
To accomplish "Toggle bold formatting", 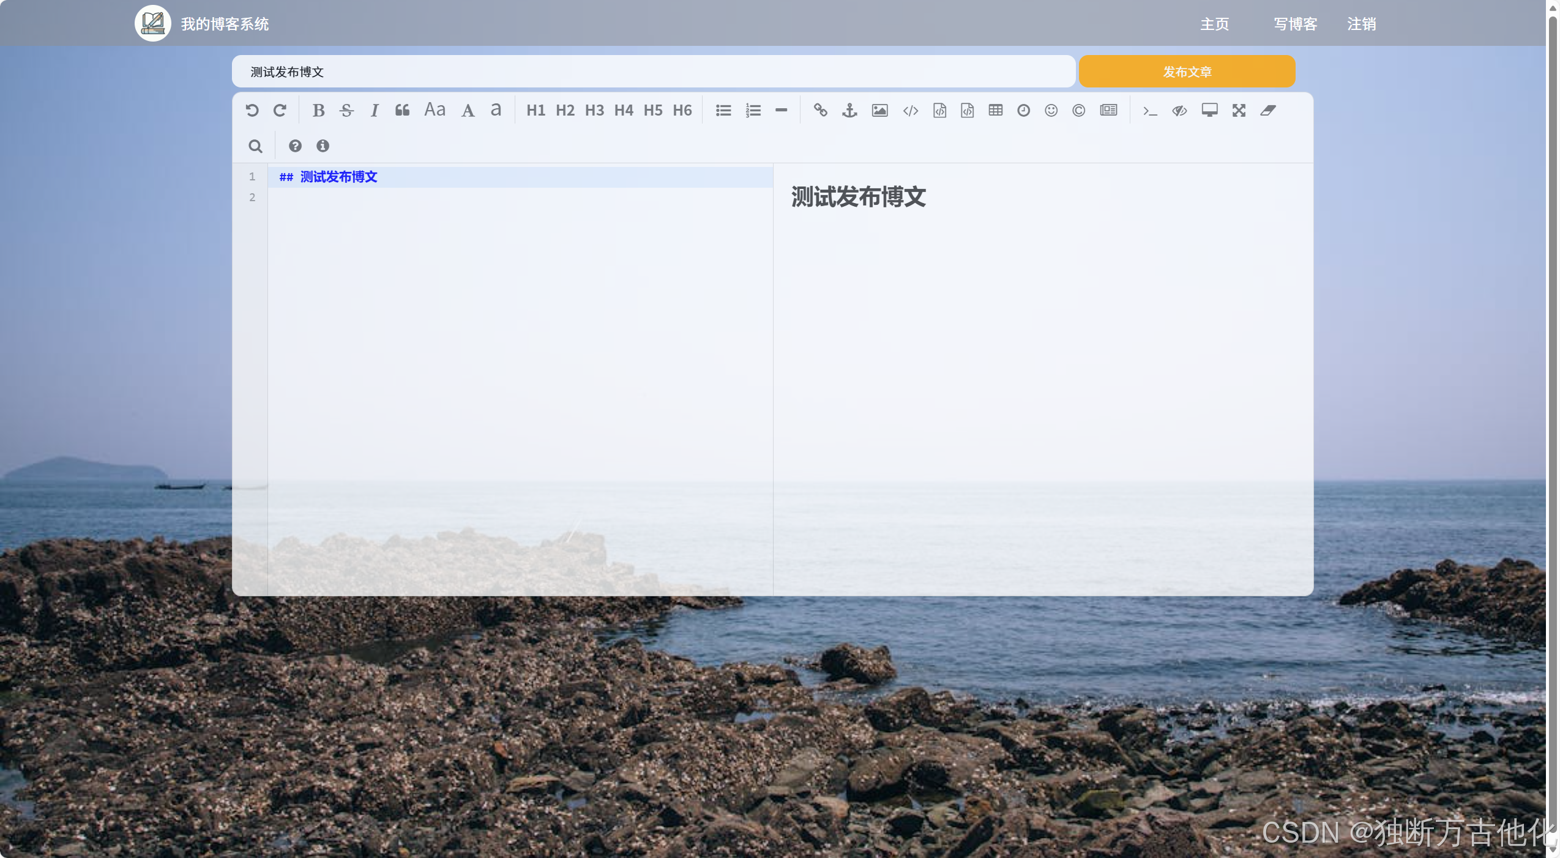I will coord(318,110).
